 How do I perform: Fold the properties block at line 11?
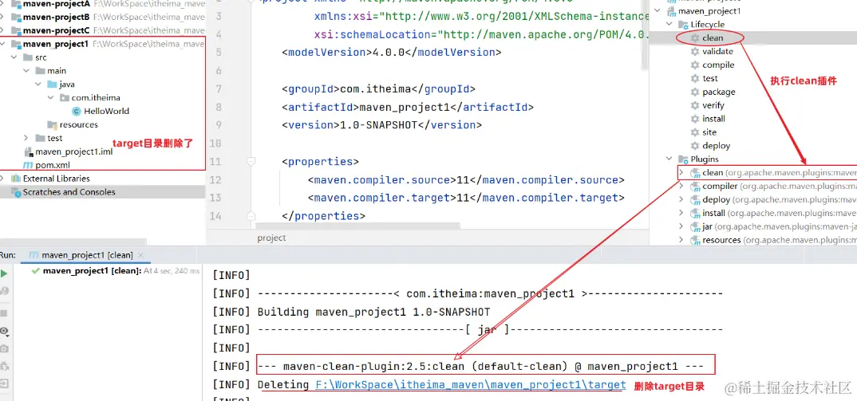251,162
